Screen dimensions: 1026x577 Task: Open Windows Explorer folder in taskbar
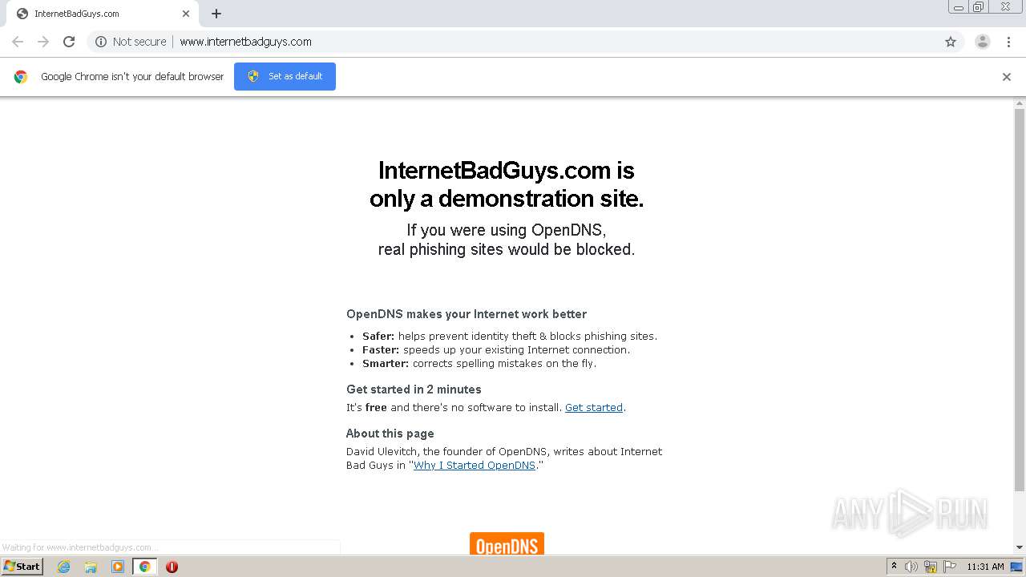(x=91, y=567)
